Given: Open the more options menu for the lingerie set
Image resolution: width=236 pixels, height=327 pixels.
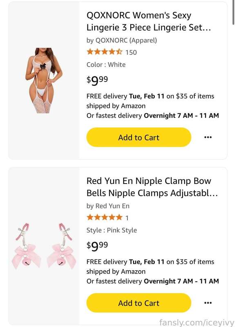Looking at the screenshot, I should pos(208,137).
